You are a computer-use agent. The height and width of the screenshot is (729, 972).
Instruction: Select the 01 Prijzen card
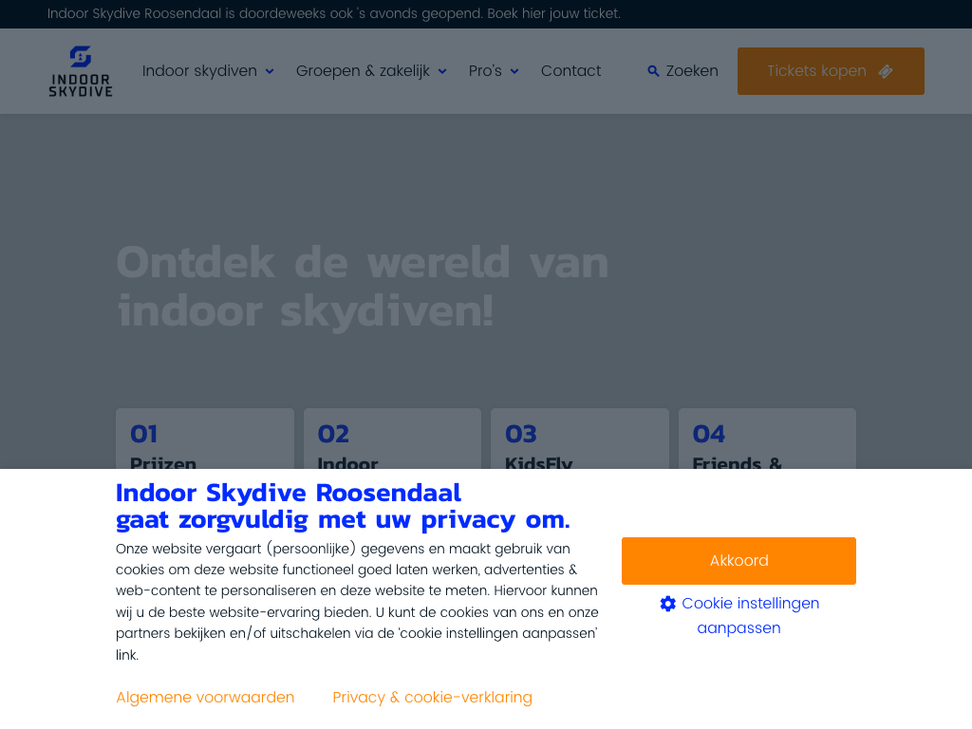coord(205,439)
